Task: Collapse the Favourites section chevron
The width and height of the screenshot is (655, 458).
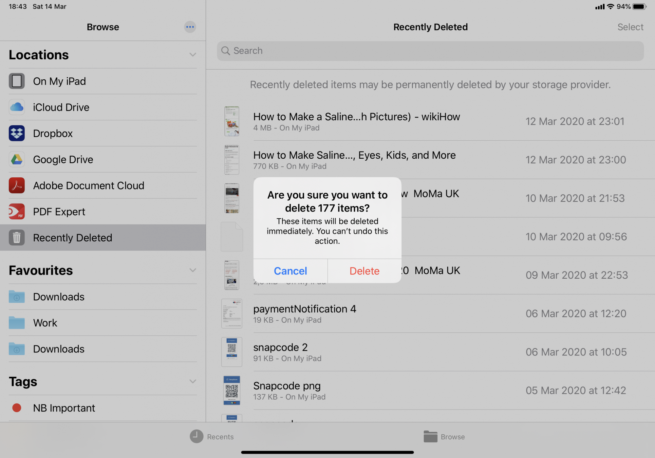Action: click(193, 270)
